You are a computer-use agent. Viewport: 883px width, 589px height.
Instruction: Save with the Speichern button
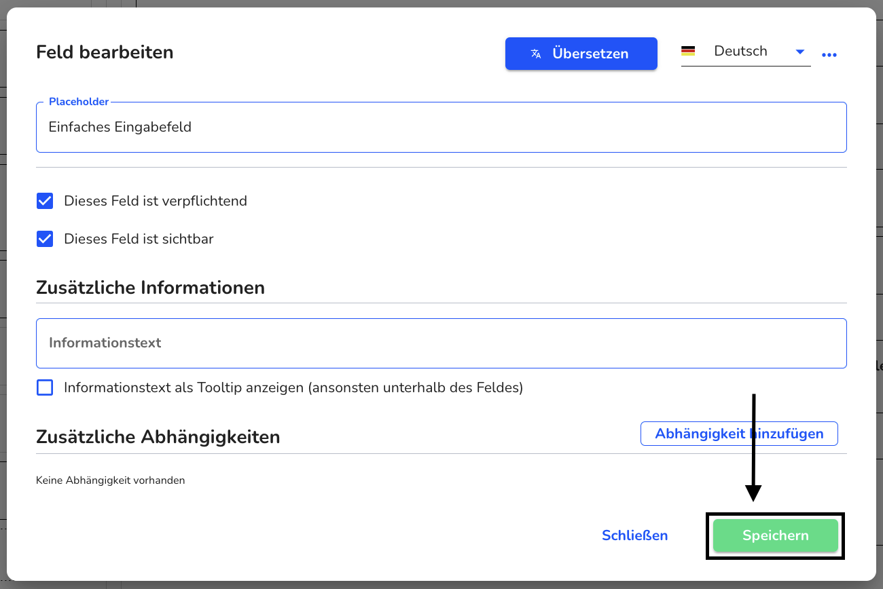pos(775,535)
